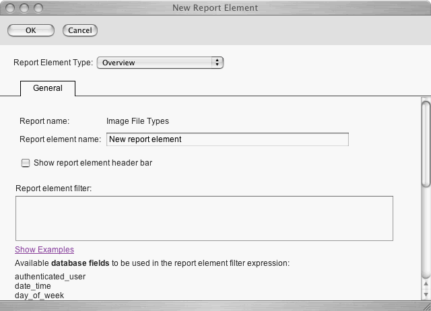Minimize the New Report Element window

pos(24,8)
